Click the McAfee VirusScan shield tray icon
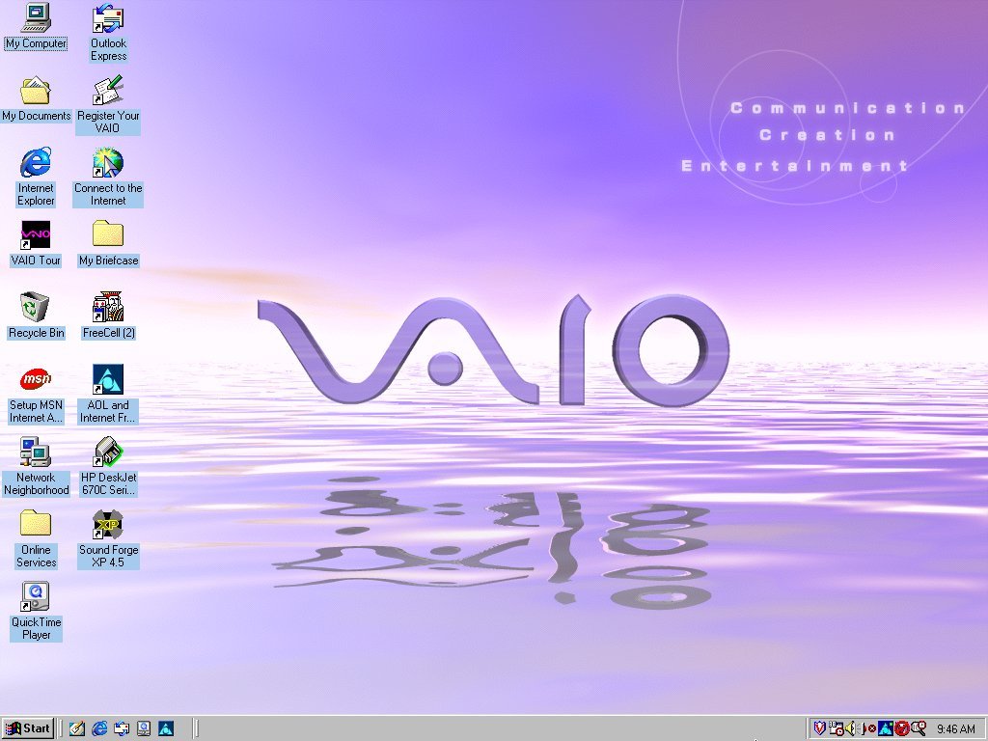Viewport: 988px width, 741px height. tap(820, 728)
